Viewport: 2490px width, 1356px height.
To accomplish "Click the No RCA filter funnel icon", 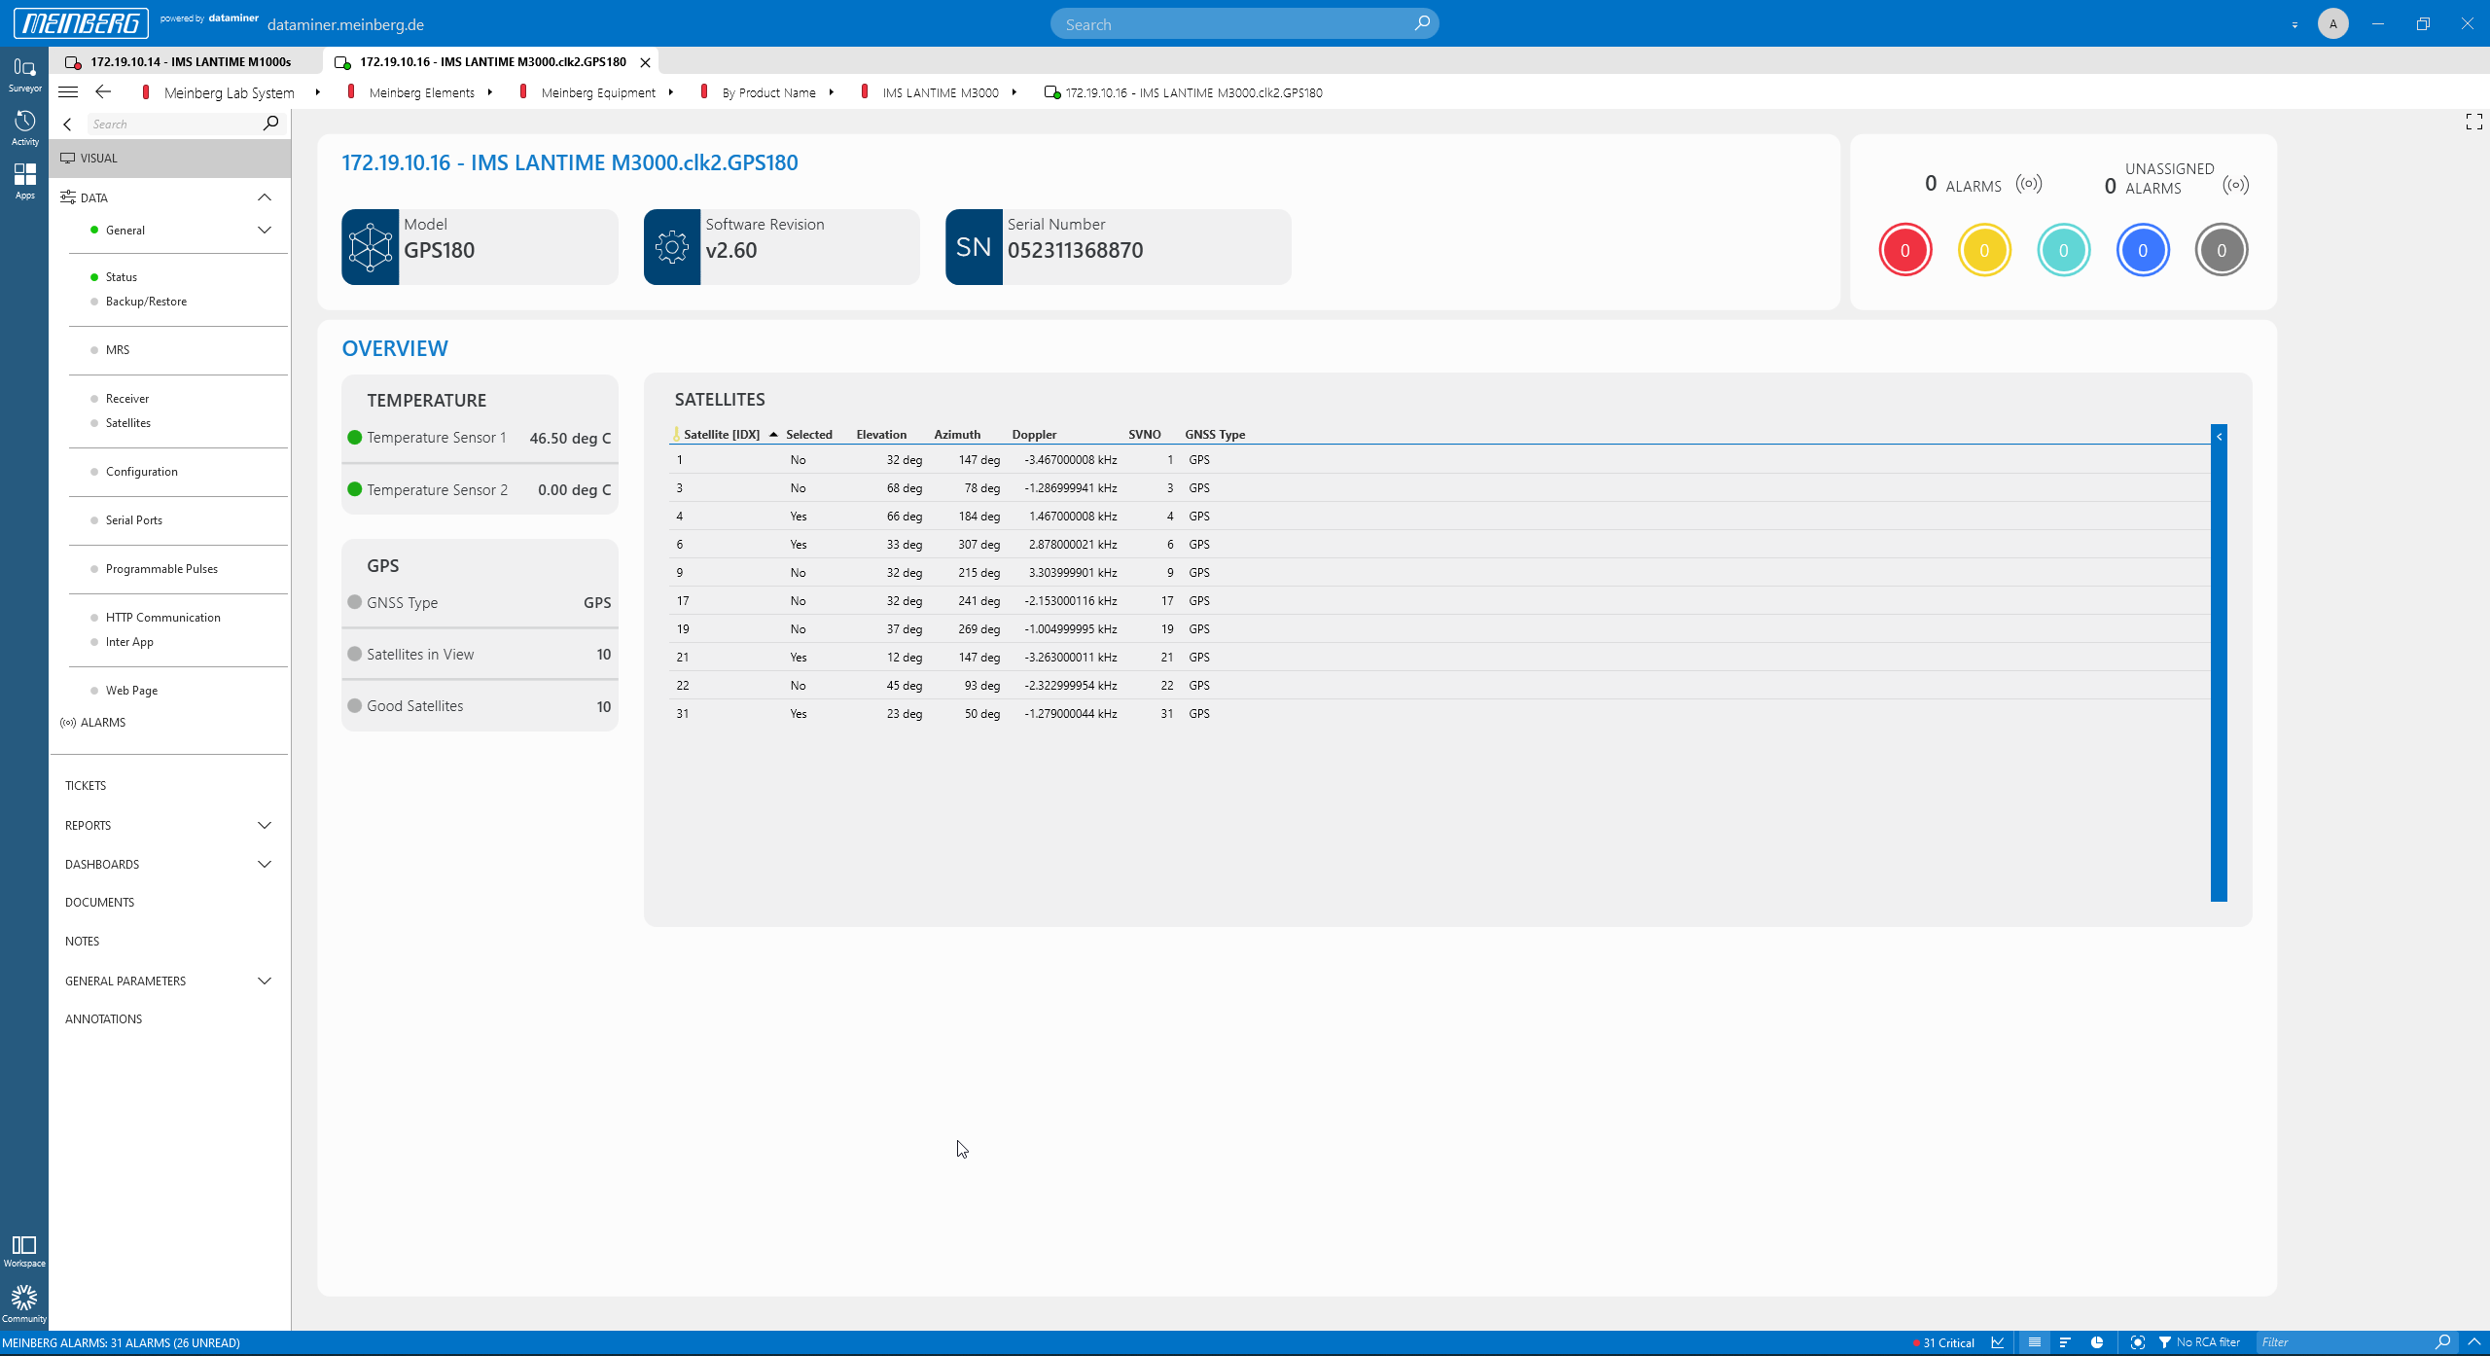I will coord(2165,1342).
